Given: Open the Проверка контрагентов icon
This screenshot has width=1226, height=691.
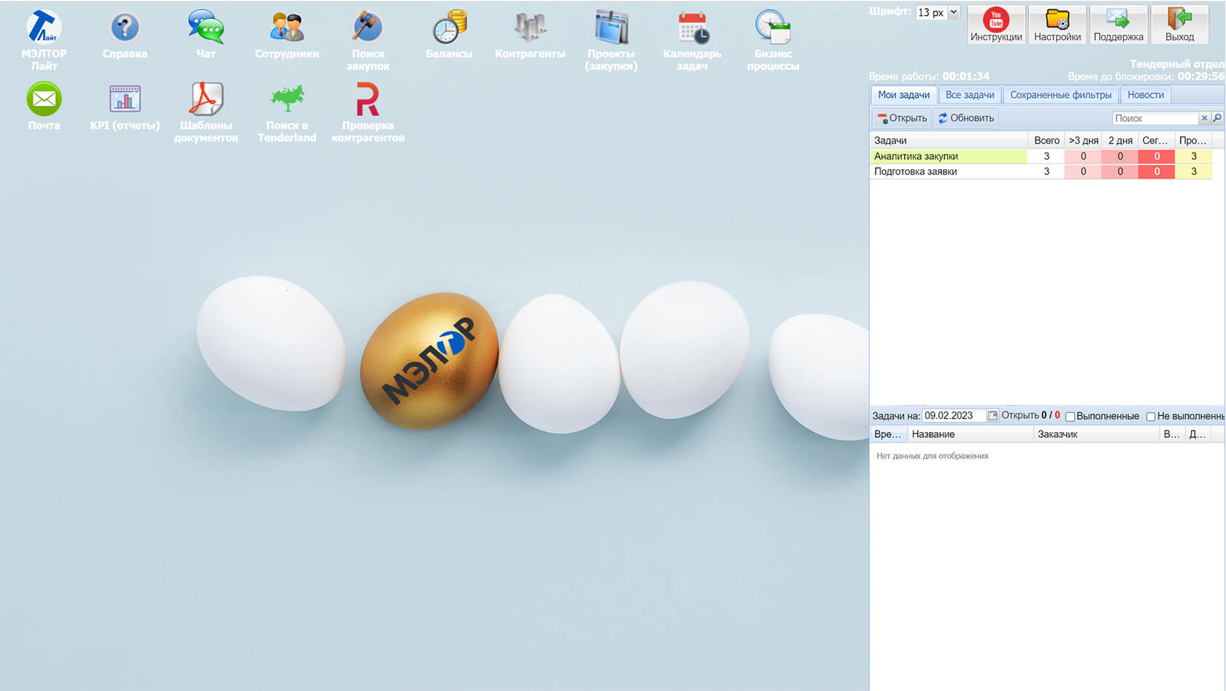Looking at the screenshot, I should tap(368, 112).
